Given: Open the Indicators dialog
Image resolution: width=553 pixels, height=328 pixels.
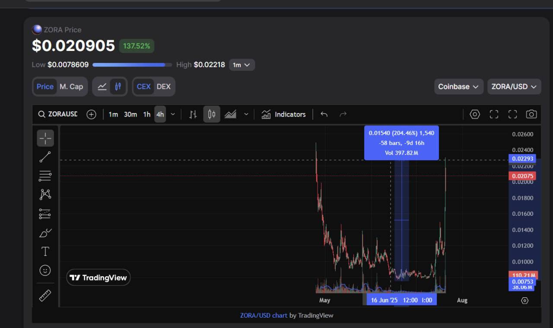Looking at the screenshot, I should (284, 114).
